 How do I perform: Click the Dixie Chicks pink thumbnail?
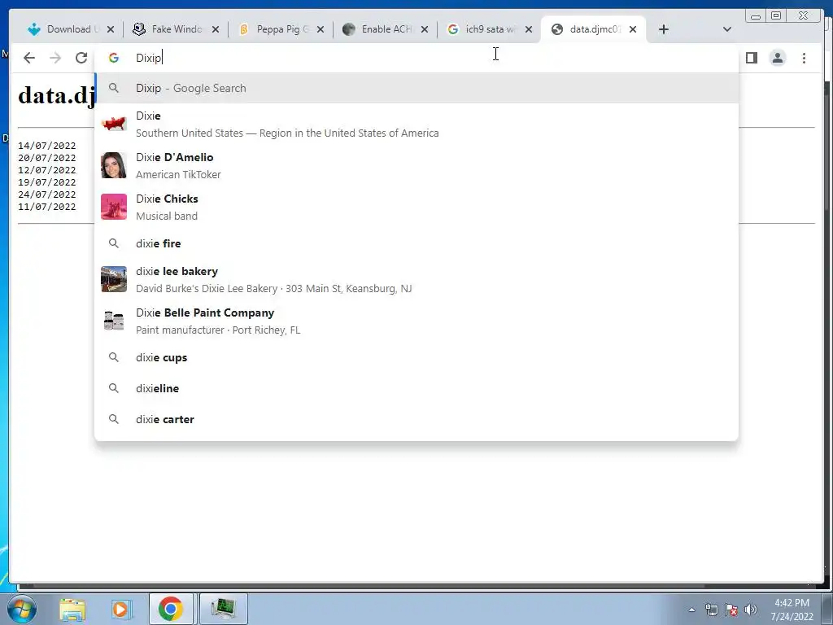pyautogui.click(x=114, y=207)
